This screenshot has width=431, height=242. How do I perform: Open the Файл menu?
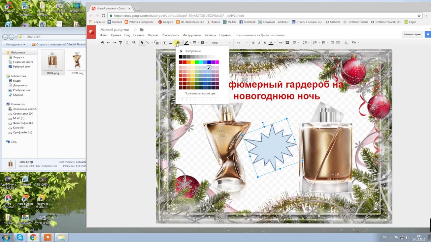click(x=104, y=35)
